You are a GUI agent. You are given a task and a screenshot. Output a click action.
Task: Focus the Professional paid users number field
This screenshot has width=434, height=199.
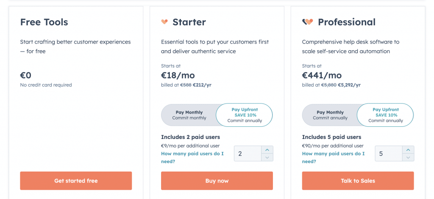click(x=389, y=153)
